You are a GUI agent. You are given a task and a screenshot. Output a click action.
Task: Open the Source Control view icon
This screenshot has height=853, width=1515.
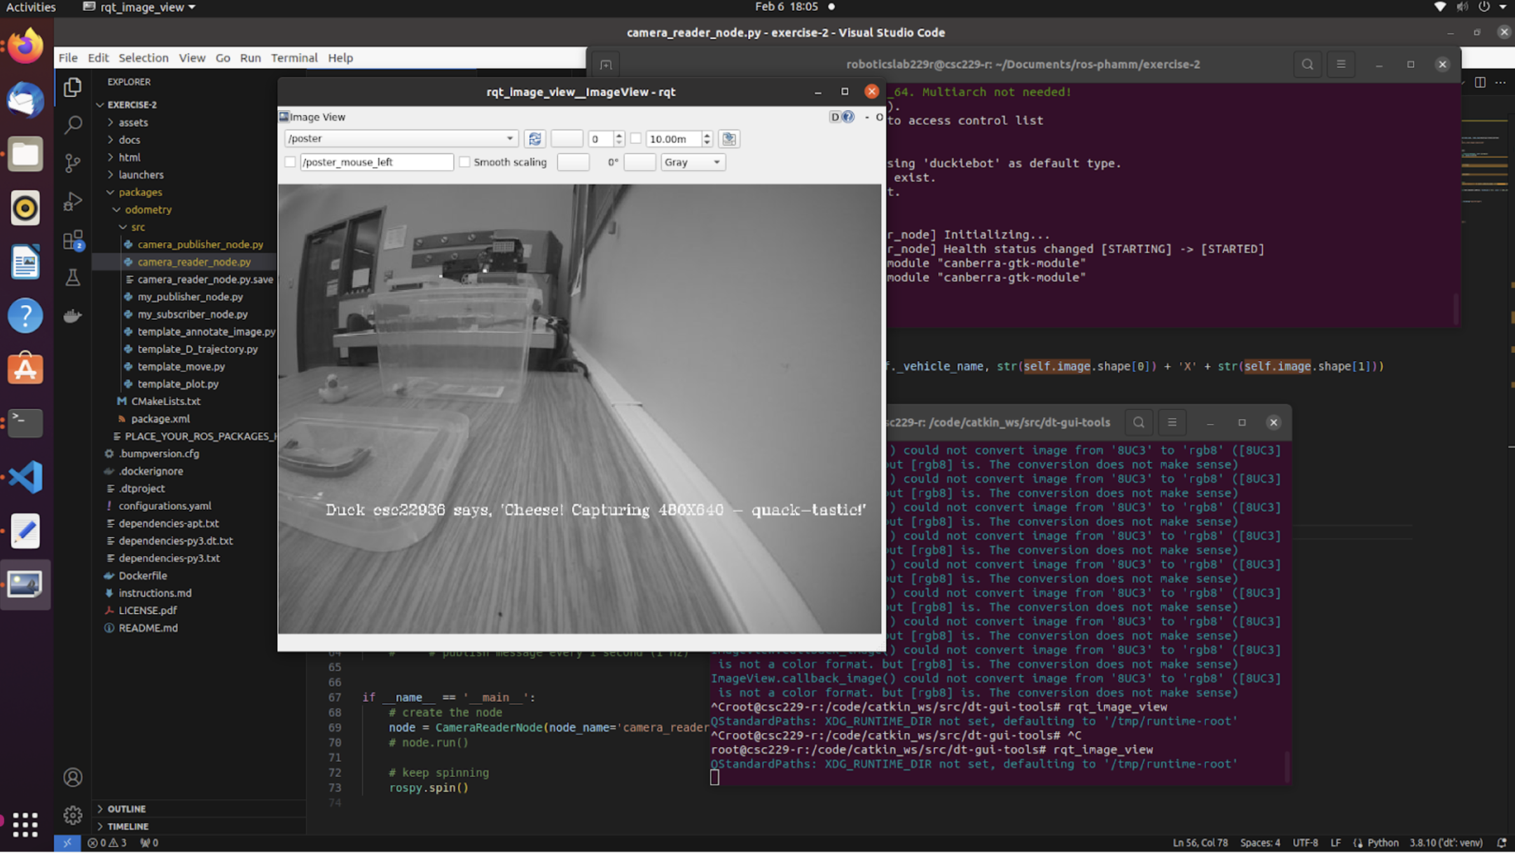click(73, 163)
